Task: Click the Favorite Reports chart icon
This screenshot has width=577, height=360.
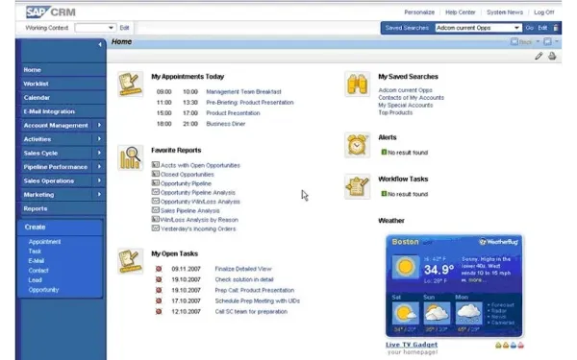Action: click(130, 158)
